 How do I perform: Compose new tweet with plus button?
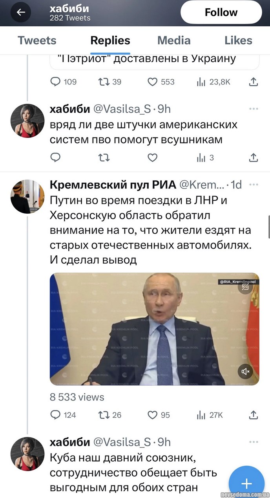pos(246,483)
